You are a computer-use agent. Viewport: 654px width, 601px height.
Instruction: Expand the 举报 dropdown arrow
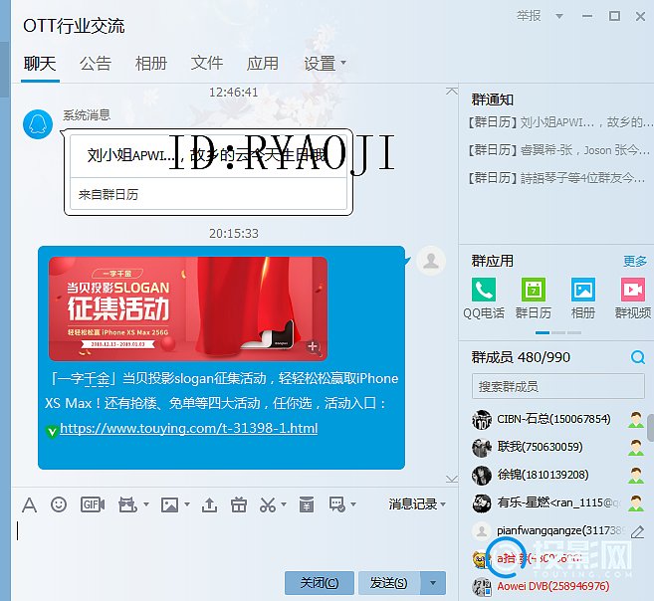click(559, 16)
